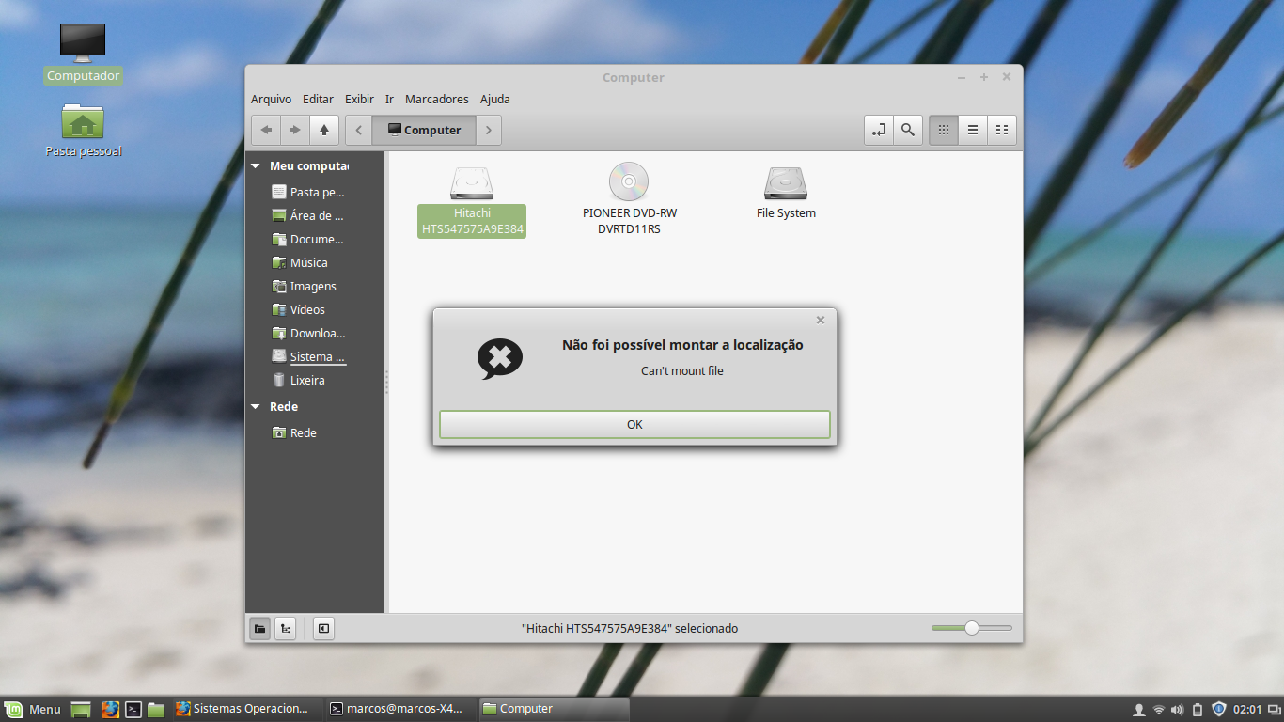
Task: Show the desktop from the panel
Action: (x=81, y=709)
